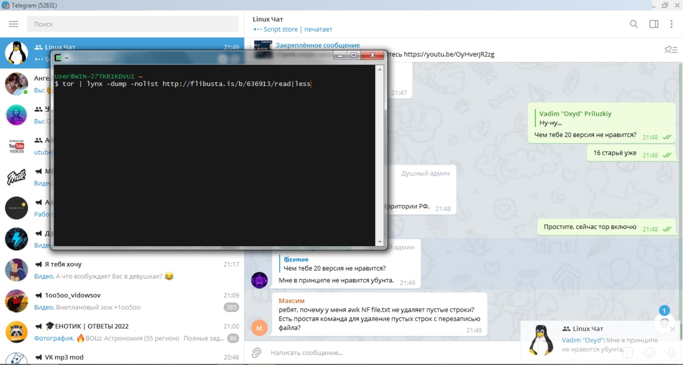Screen dimensions: 683x365
Task: Click Максим's orange M avatar in chat
Action: [x=259, y=328]
